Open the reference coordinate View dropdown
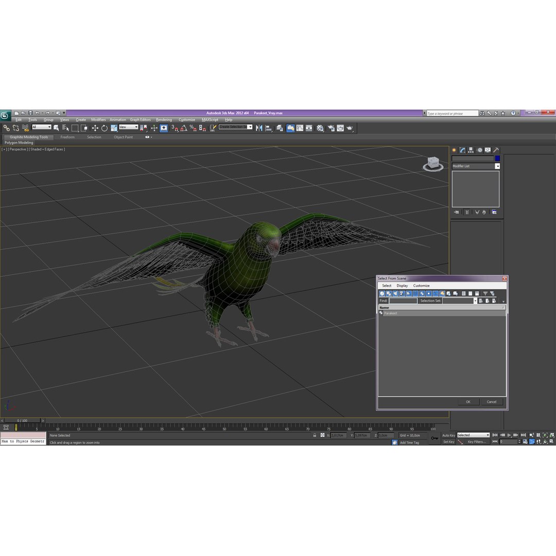 129,127
